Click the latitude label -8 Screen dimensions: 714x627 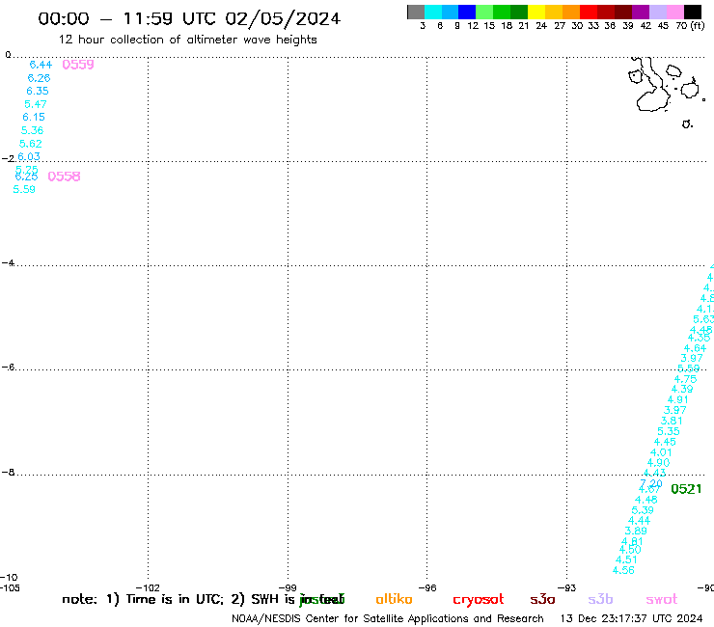tap(8, 473)
